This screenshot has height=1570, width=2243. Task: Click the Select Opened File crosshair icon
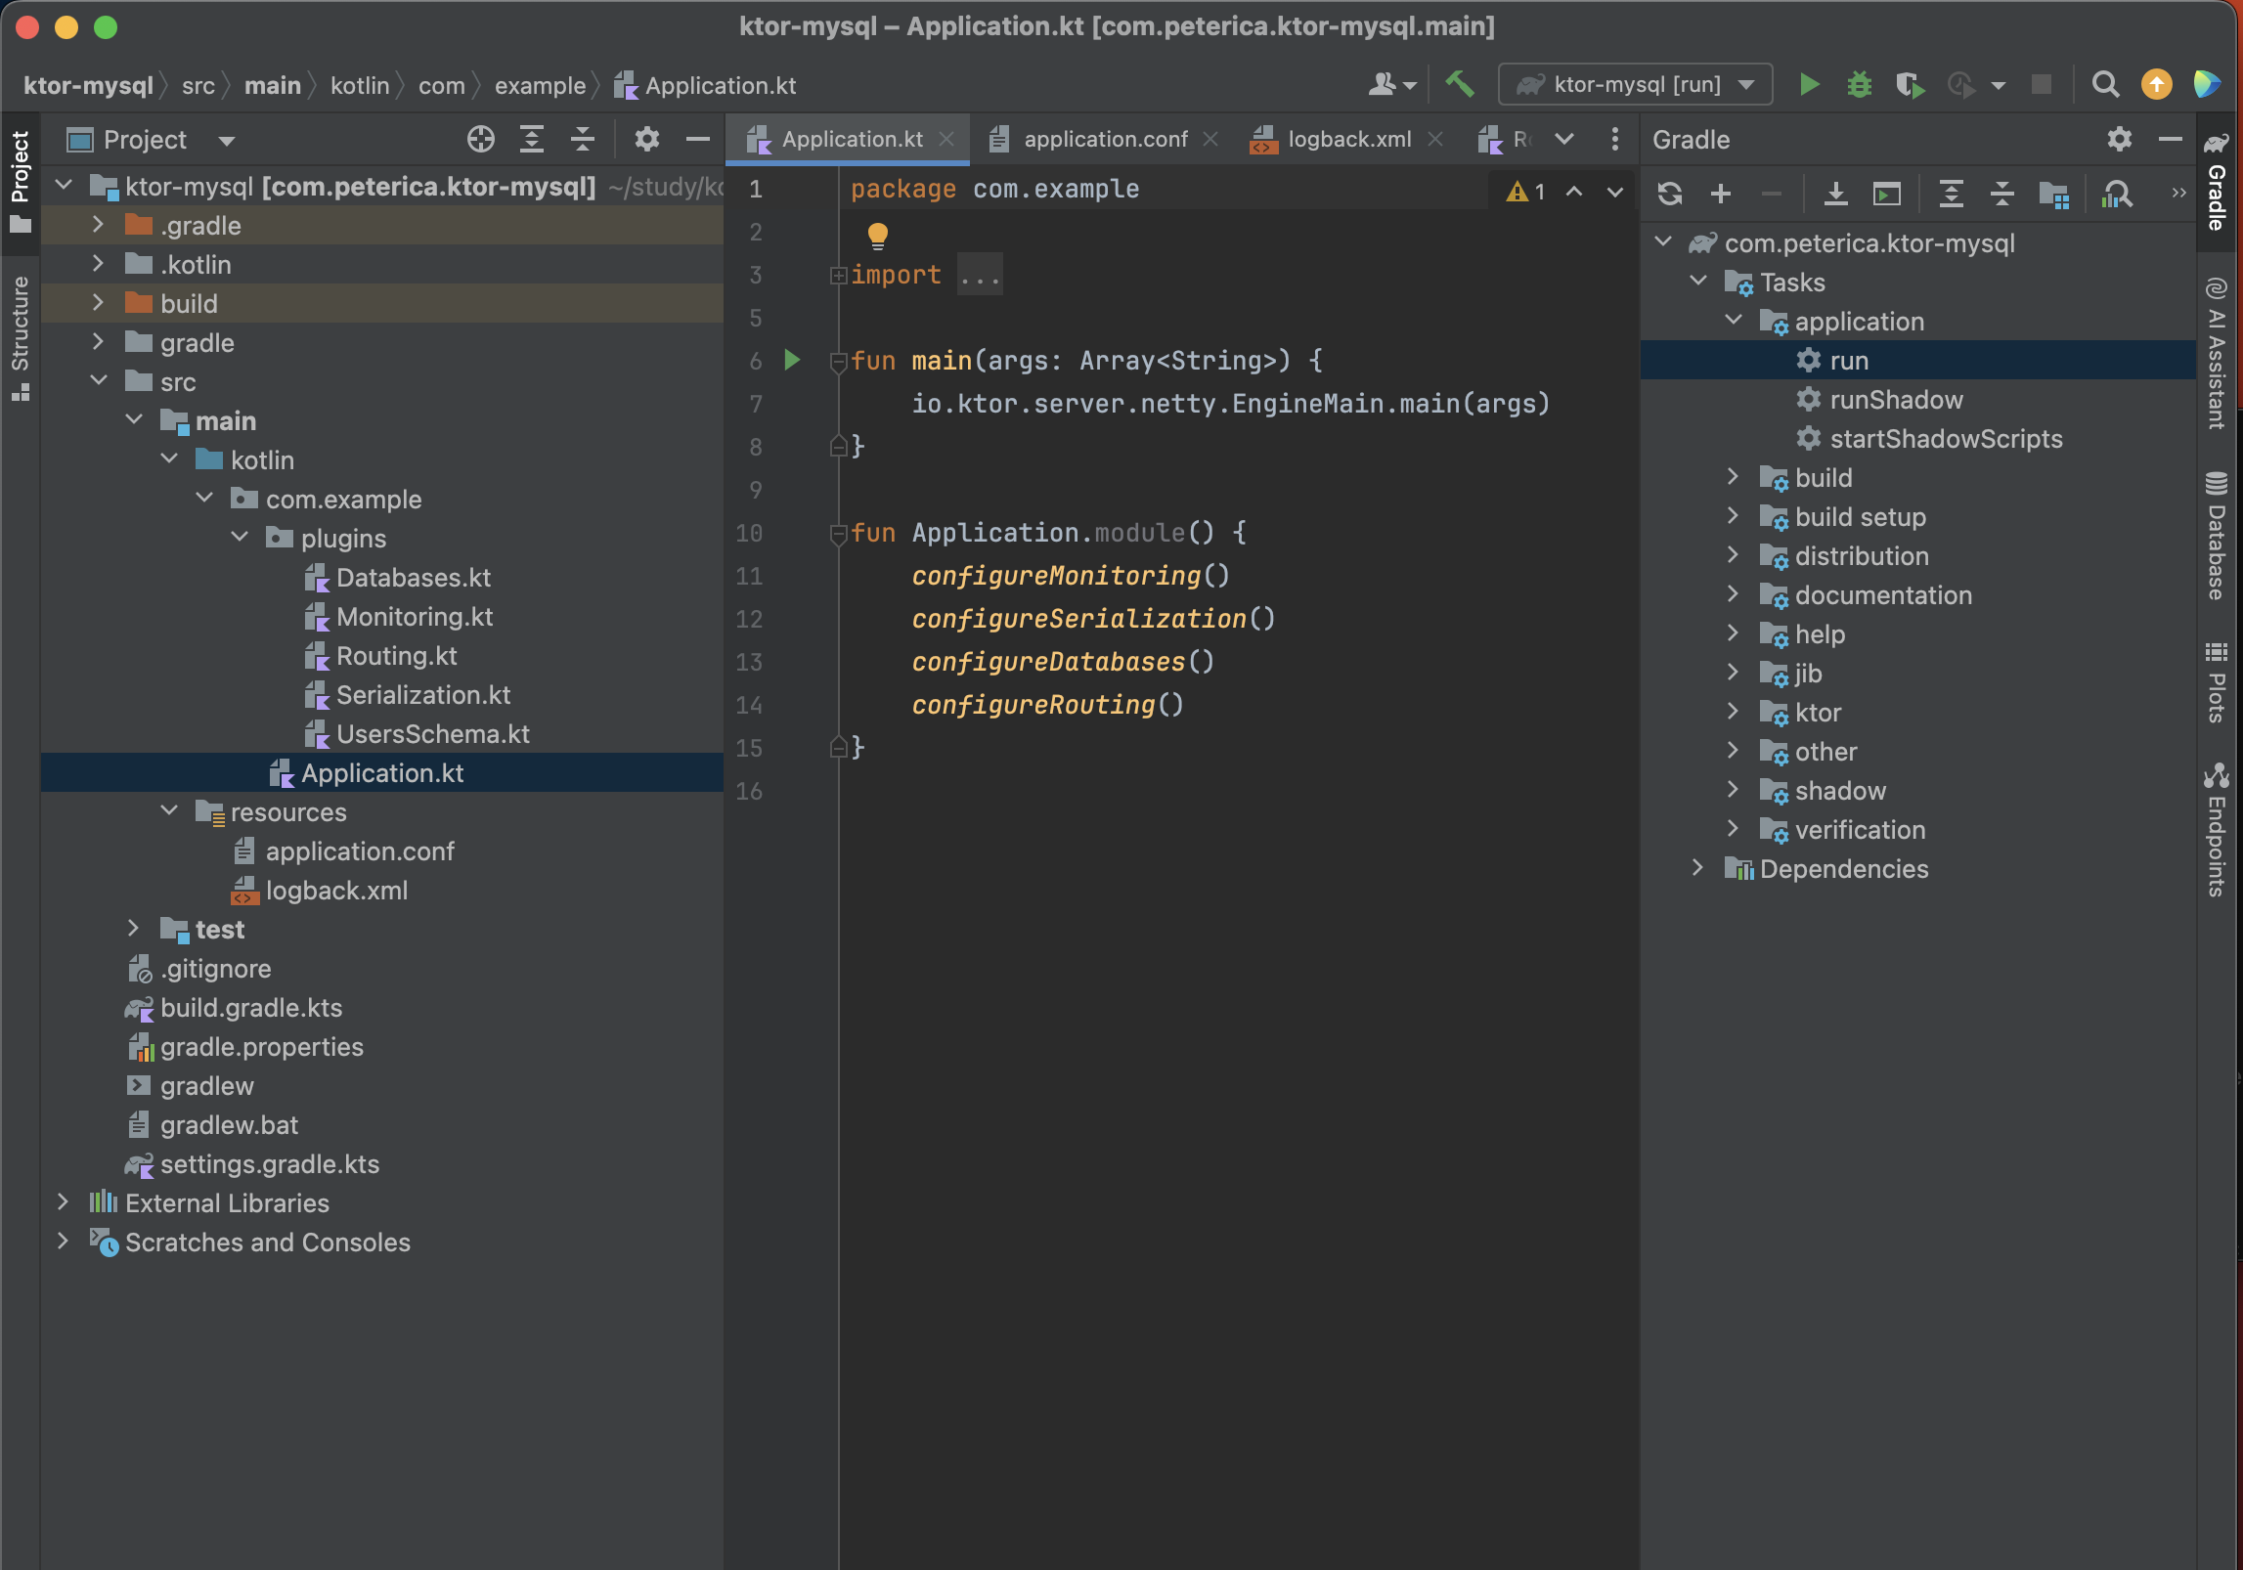click(x=480, y=140)
